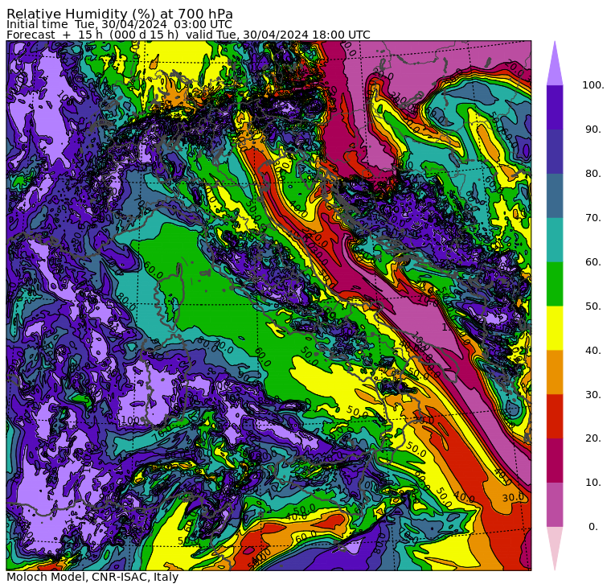
Task: Click the '30.0' contour label at lower right
Action: click(x=513, y=498)
